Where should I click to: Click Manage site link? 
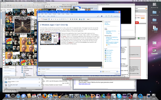pyautogui.click(x=107, y=24)
